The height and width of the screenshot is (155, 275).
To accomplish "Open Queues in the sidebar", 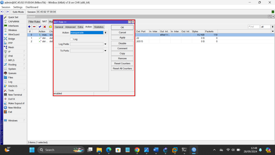I will tap(12, 73).
